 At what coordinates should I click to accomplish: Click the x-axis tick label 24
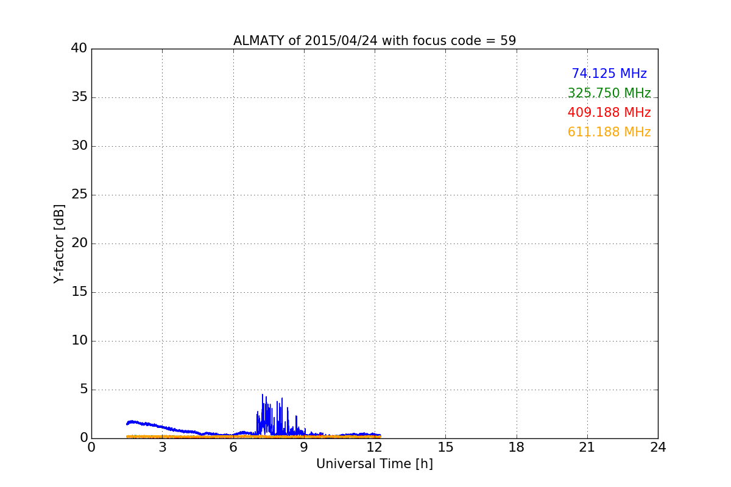(x=658, y=447)
